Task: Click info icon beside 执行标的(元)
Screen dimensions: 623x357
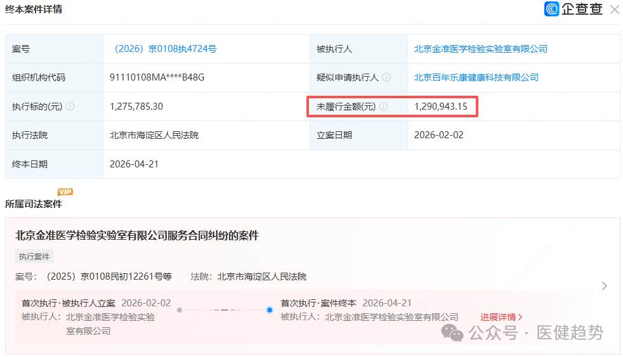Action: (70, 107)
